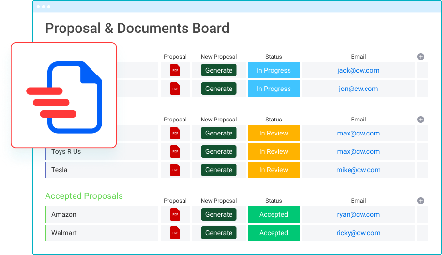The width and height of the screenshot is (442, 255).
Task: Click the large document app logo
Action: [64, 95]
